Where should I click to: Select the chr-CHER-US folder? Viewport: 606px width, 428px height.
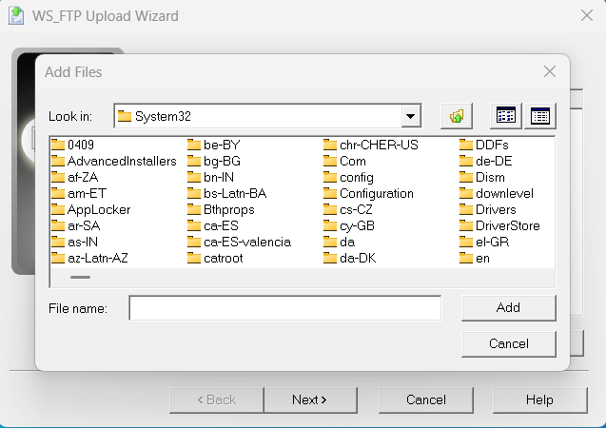coord(371,145)
